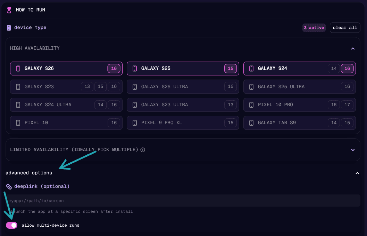Click the phone icon on Galaxy S24 card

tap(251, 68)
